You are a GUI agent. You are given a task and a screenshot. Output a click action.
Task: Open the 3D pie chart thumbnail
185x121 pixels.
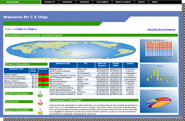(x=159, y=101)
